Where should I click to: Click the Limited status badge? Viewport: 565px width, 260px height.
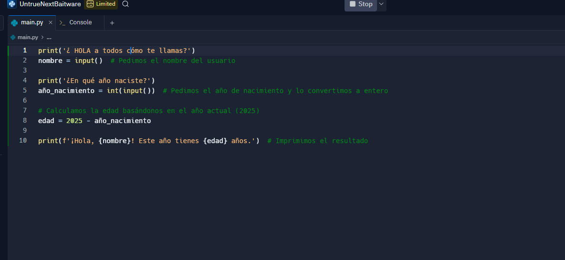101,4
